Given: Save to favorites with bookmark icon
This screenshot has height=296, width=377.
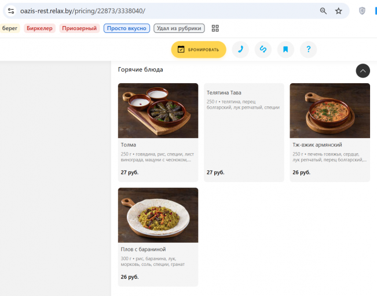Looking at the screenshot, I should click(286, 50).
